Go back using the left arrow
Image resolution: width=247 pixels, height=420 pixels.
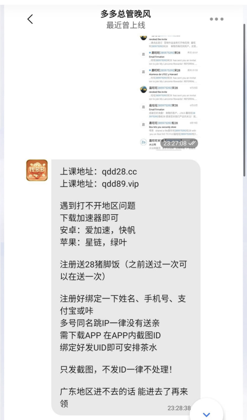tap(30, 19)
